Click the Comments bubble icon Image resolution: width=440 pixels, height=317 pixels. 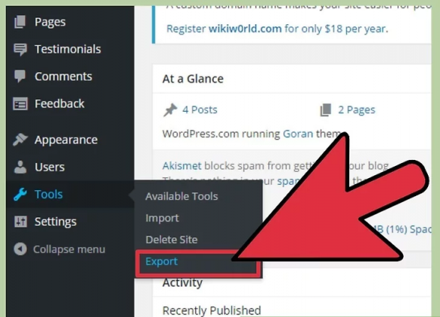(20, 76)
